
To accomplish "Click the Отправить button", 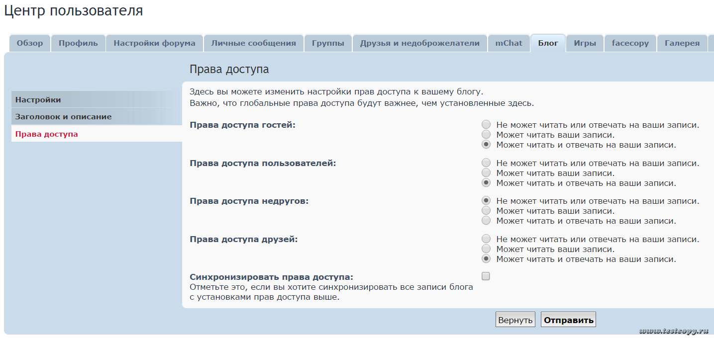I will tap(568, 320).
